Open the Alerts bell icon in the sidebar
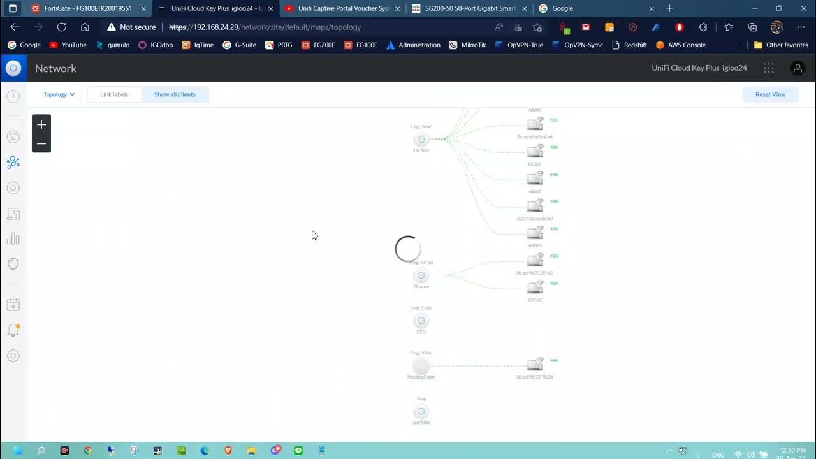The height and width of the screenshot is (459, 816). pyautogui.click(x=13, y=330)
